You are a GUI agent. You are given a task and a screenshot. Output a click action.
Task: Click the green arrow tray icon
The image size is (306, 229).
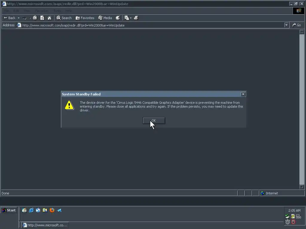click(x=287, y=216)
